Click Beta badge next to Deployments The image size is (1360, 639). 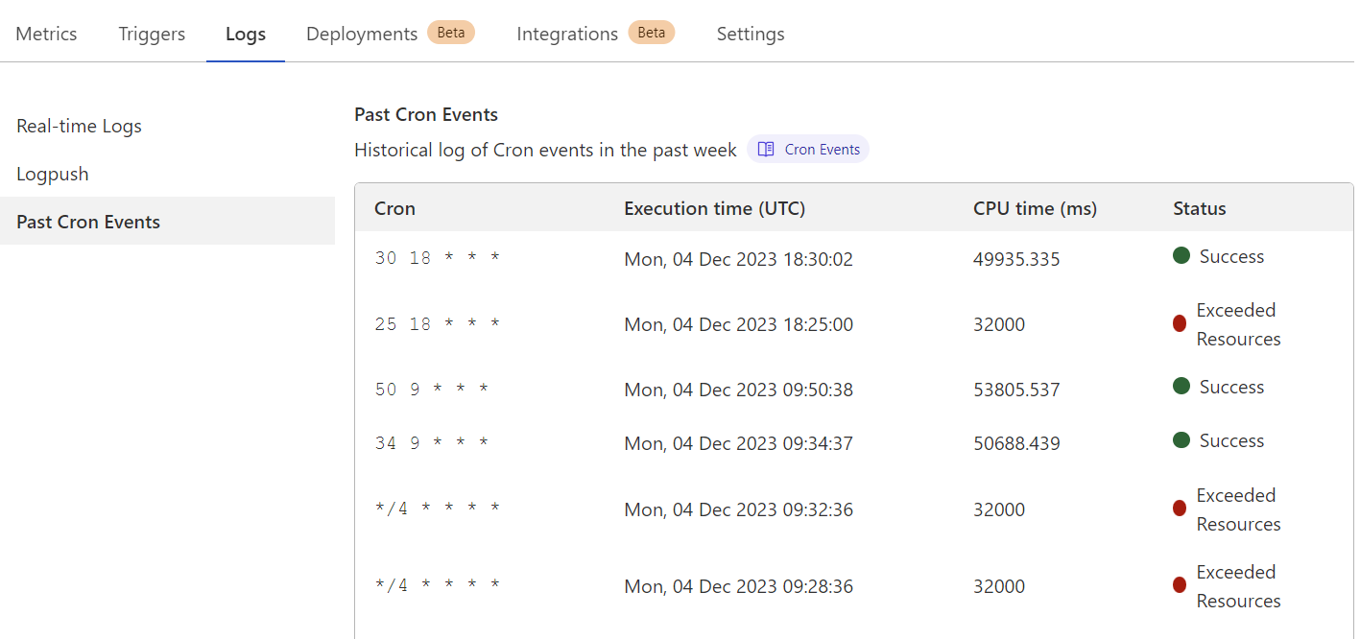pos(451,33)
